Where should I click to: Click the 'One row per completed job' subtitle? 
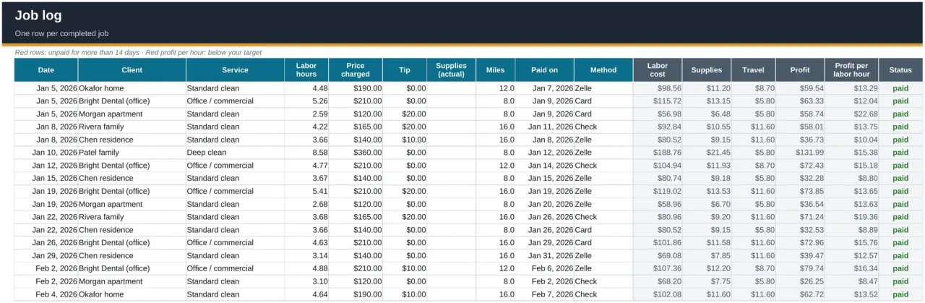click(x=61, y=34)
